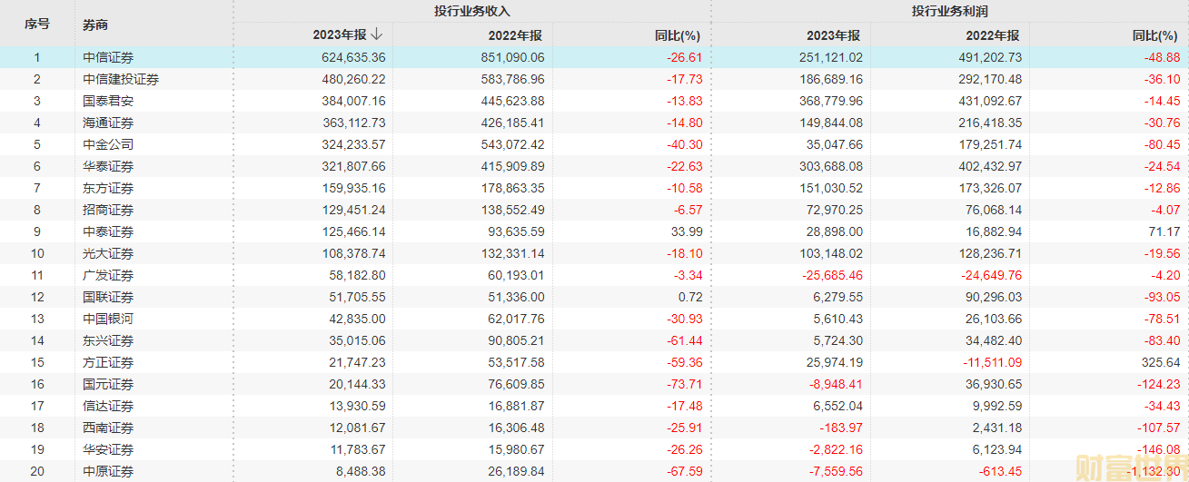Click the 90,296.03 profit cell
The image size is (1189, 482).
tap(993, 297)
